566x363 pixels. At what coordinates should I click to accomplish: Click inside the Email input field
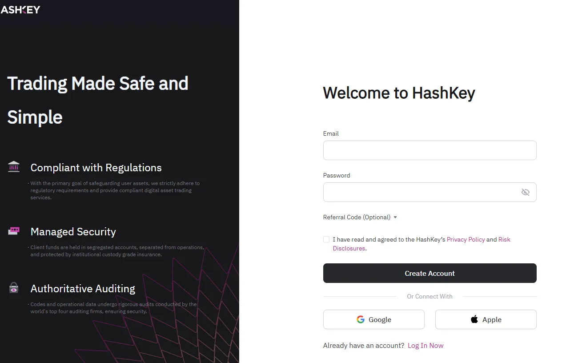point(430,150)
